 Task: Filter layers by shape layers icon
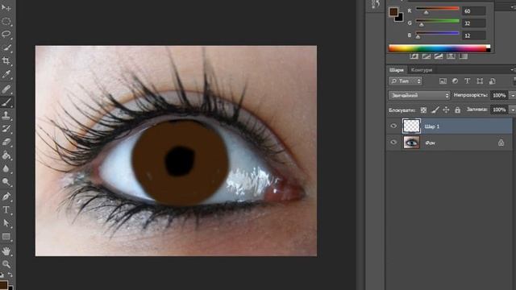point(480,81)
